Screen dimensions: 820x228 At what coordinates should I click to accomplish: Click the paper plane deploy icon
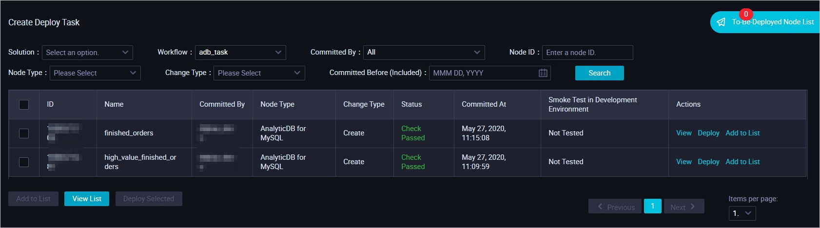721,22
